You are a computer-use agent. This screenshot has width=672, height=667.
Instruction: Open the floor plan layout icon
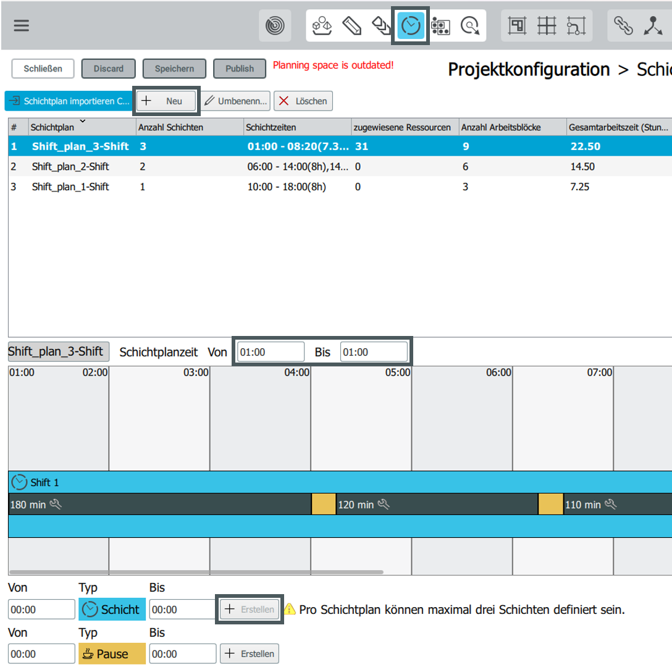pyautogui.click(x=518, y=26)
